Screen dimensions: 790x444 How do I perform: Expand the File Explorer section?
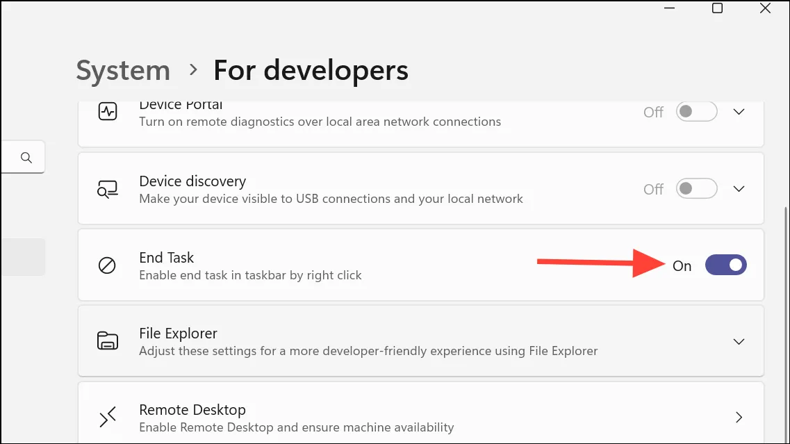coord(739,341)
